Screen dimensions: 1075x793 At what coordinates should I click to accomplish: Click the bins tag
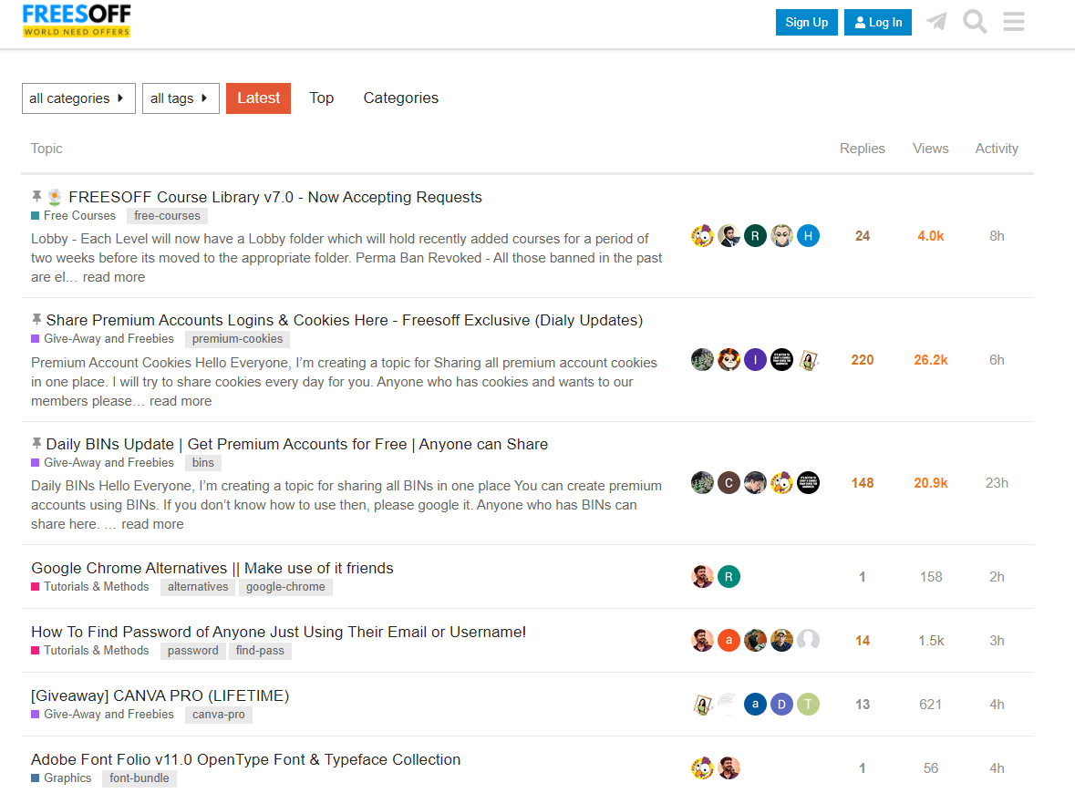pyautogui.click(x=203, y=463)
